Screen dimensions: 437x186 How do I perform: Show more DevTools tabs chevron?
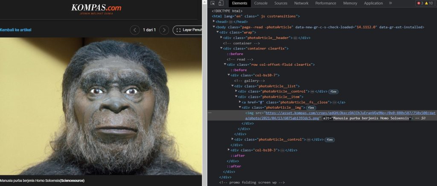click(390, 3)
